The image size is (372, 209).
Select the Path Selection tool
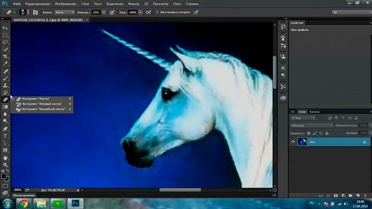pos(5,143)
